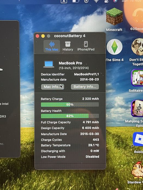Click the coconutBattery 4 window title
143x190 pixels.
[70, 36]
